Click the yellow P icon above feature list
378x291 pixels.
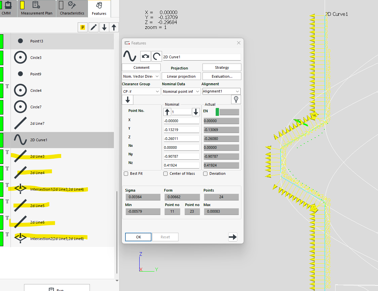pos(83,27)
